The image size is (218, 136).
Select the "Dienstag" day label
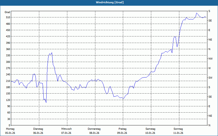pyautogui.click(x=38, y=129)
